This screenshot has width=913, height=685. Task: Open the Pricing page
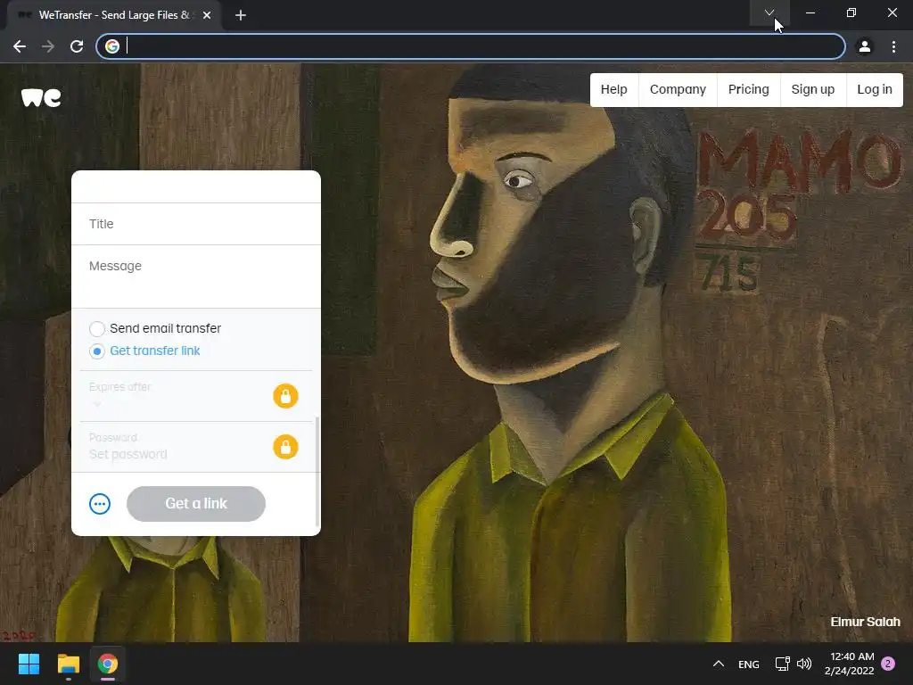748,90
